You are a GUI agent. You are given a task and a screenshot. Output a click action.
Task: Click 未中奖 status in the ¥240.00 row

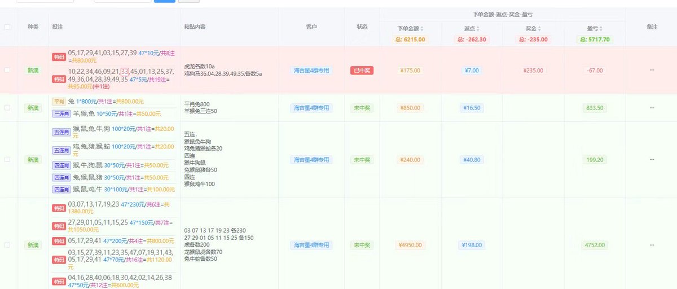[362, 160]
